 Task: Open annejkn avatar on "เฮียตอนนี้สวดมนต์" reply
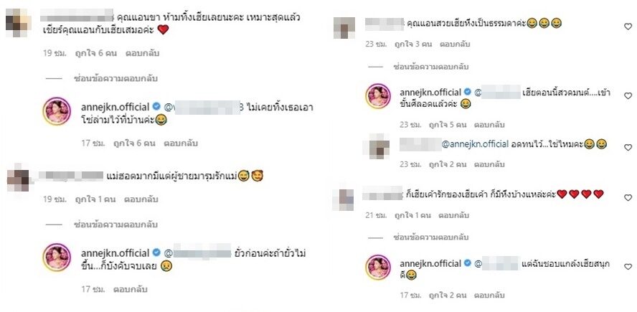[378, 96]
